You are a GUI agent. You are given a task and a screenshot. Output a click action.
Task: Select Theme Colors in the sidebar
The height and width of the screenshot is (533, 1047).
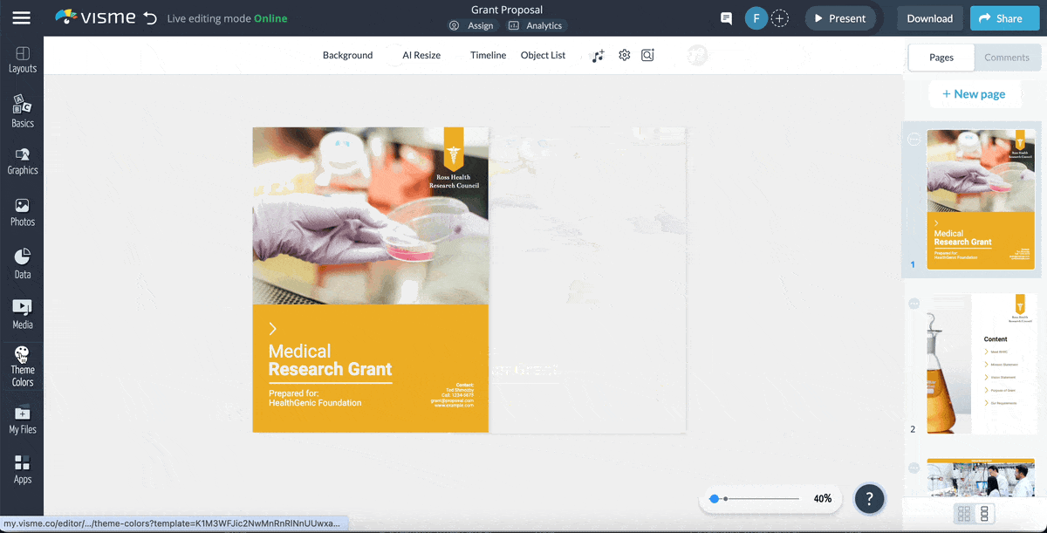(22, 365)
